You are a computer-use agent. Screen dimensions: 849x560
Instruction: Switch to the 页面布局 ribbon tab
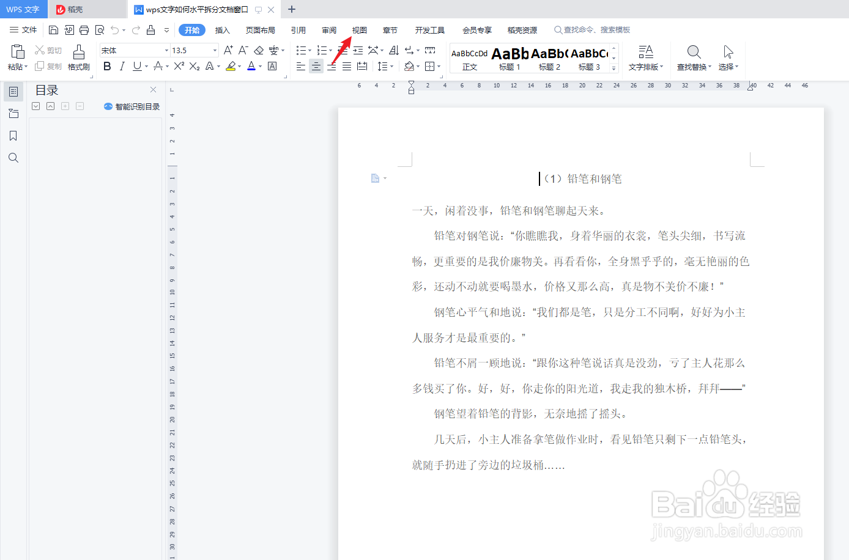point(260,29)
